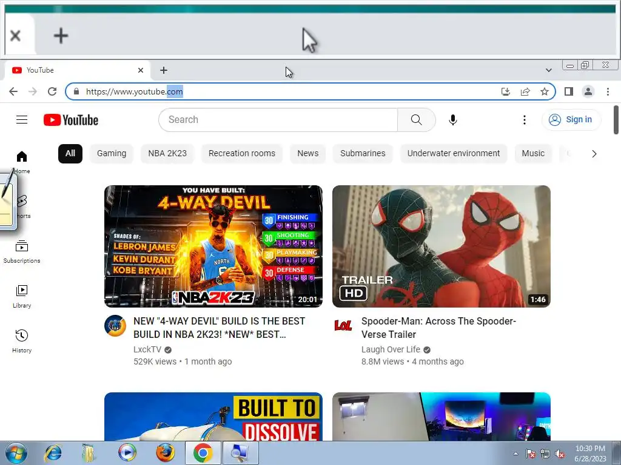Screen dimensions: 621x465
Task: Open the BUILT TO DISSOLVE thumbnail
Action: click(213, 417)
